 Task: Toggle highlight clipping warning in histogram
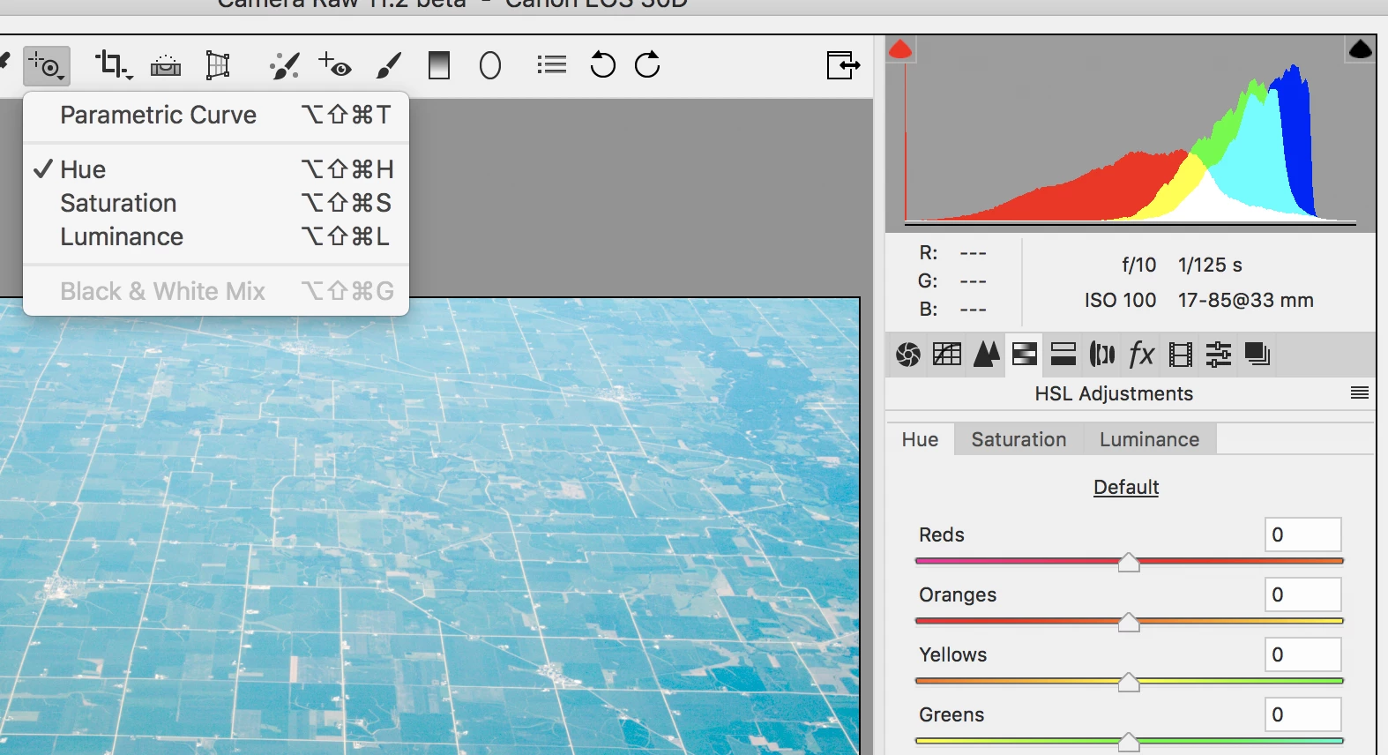pos(1361,49)
